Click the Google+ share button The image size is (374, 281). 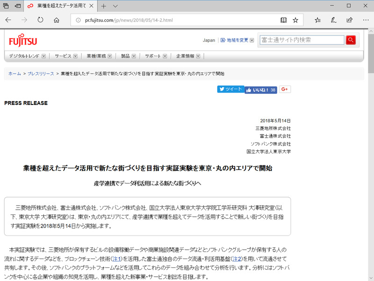pos(285,89)
